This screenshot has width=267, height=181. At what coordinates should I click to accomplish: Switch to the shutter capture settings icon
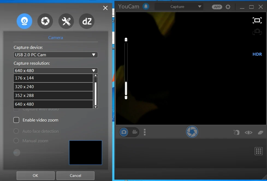[x=45, y=21]
